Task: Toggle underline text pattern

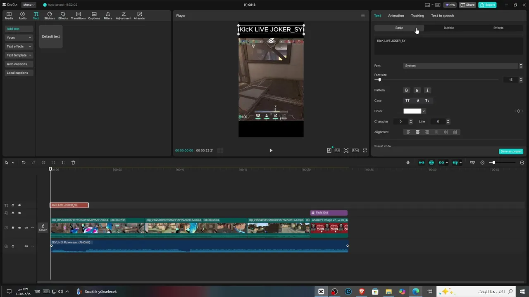Action: pyautogui.click(x=417, y=90)
